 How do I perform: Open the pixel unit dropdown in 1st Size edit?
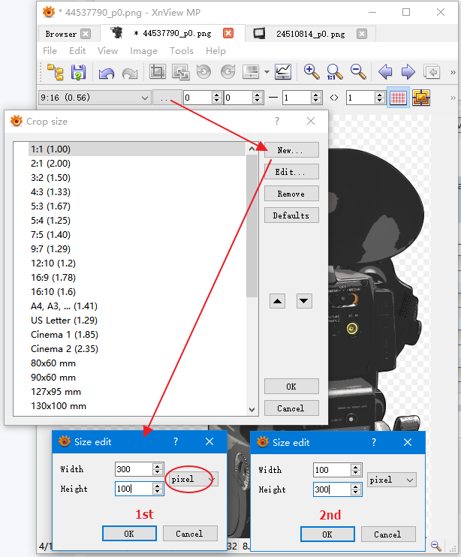pos(193,479)
